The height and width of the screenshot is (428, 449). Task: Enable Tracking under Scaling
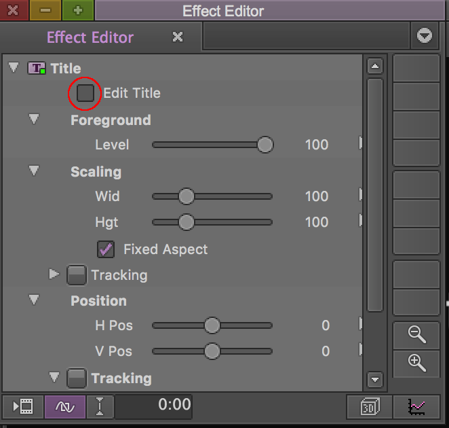point(77,275)
